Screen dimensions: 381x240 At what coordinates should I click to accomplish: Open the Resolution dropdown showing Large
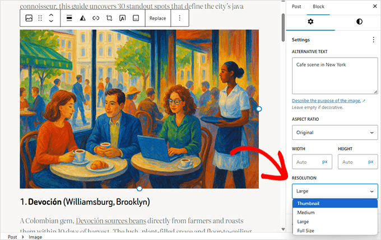[x=334, y=191]
